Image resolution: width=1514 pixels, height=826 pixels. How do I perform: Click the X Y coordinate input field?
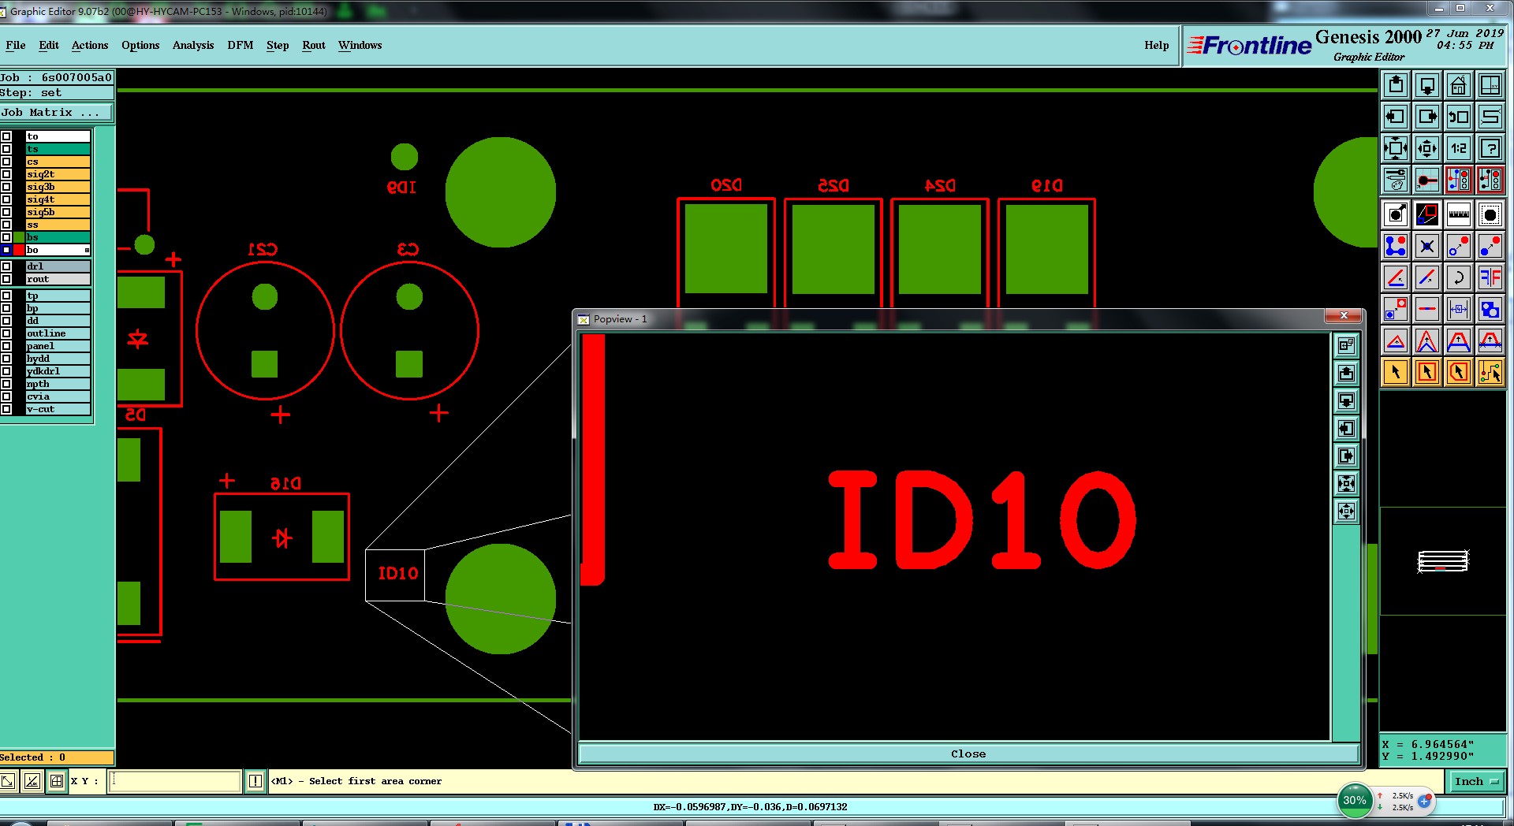click(x=174, y=781)
